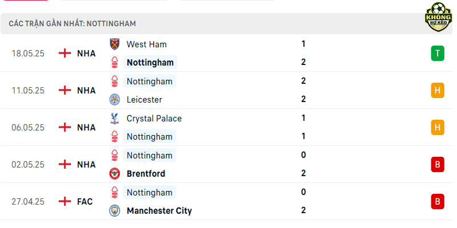This screenshot has width=457, height=228.
Task: Click the Không Sợ Kèo logo
Action: 438,17
